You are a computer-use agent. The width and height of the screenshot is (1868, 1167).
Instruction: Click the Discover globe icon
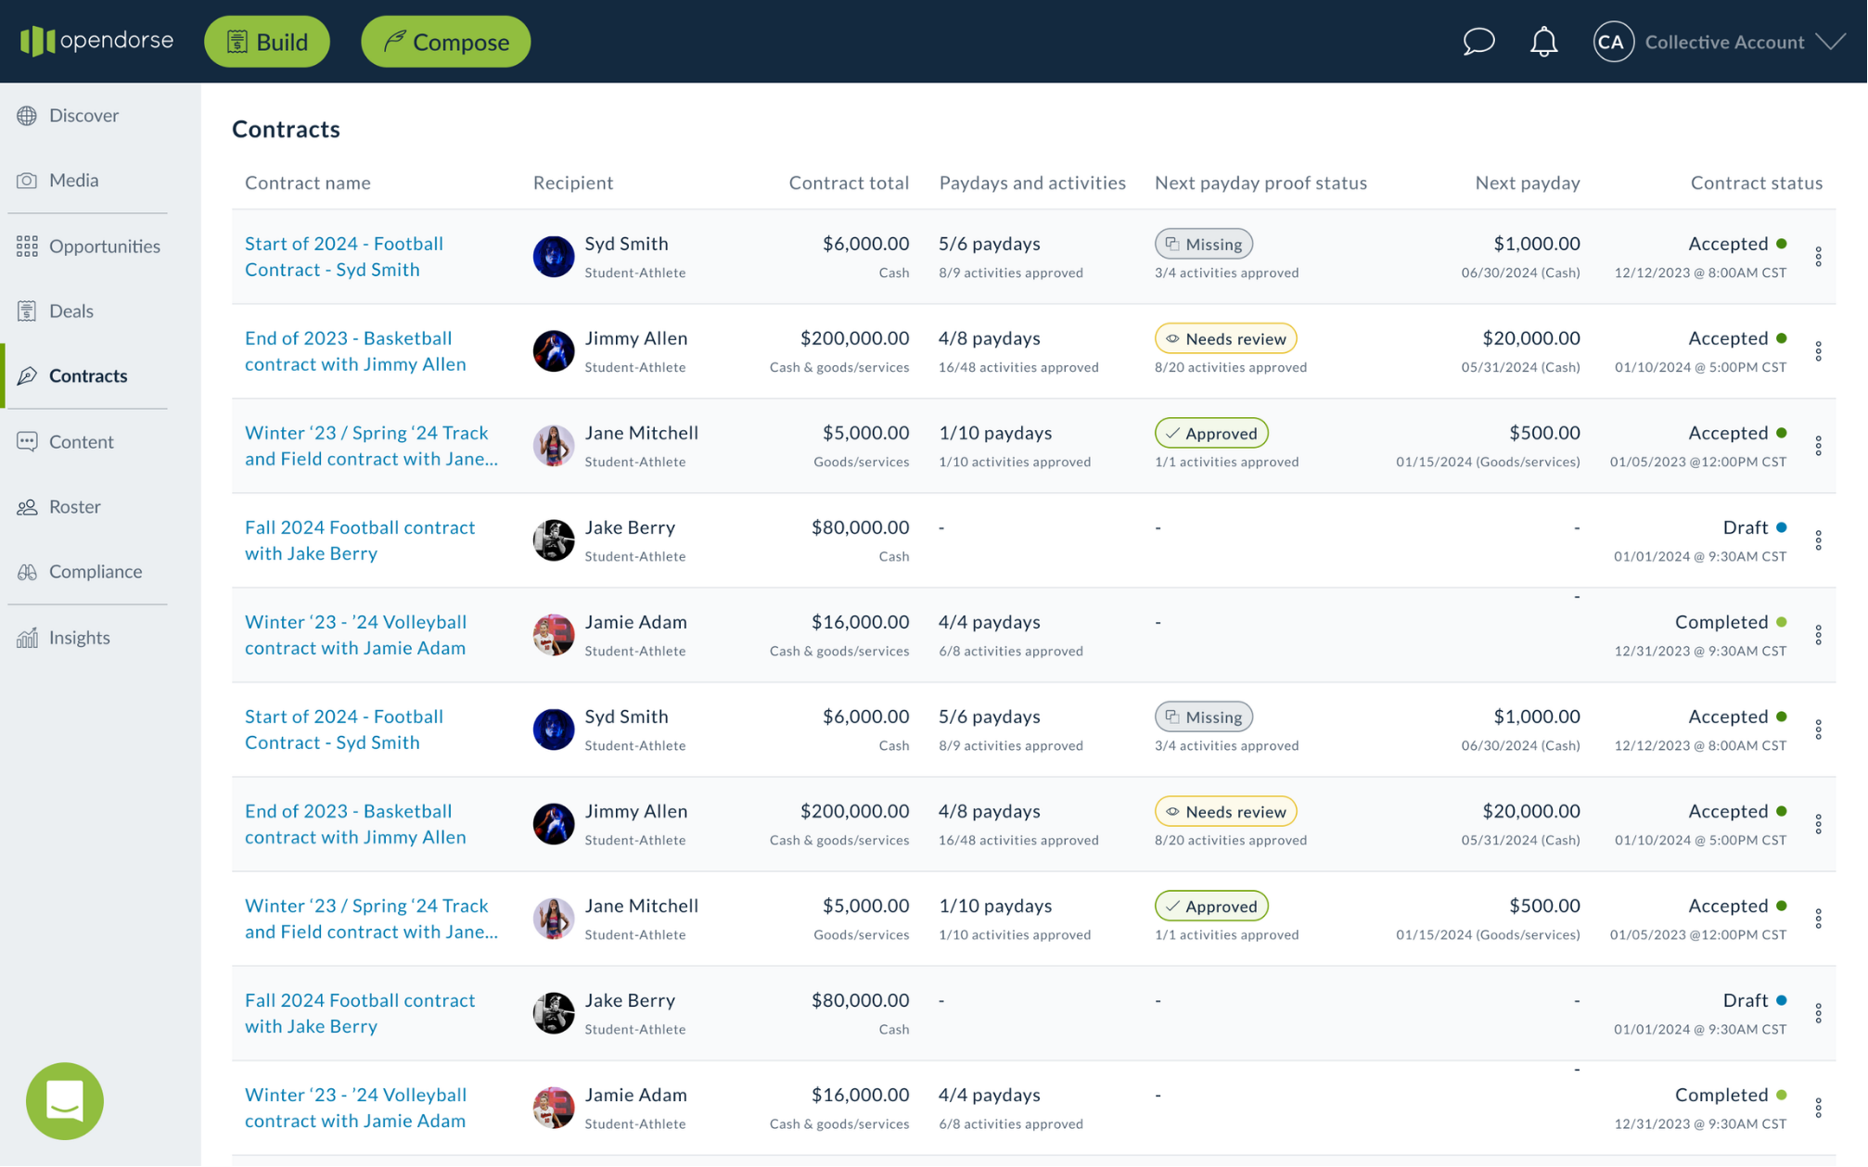(x=27, y=116)
